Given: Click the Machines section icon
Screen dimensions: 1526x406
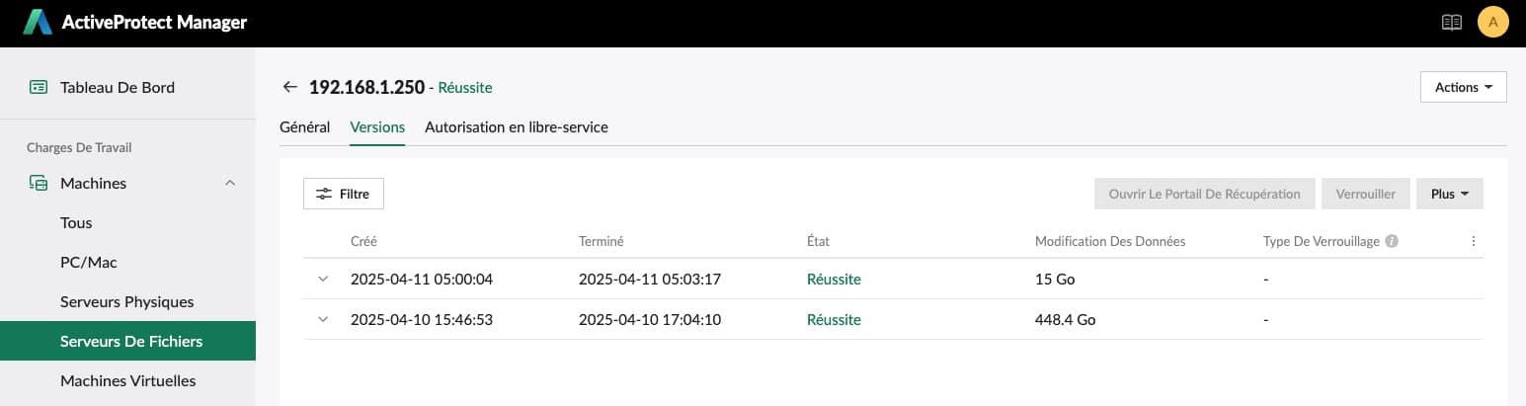Looking at the screenshot, I should [38, 183].
